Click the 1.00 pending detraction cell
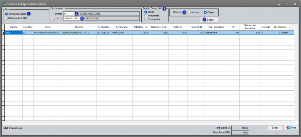The height and width of the screenshot is (137, 301). [250, 33]
